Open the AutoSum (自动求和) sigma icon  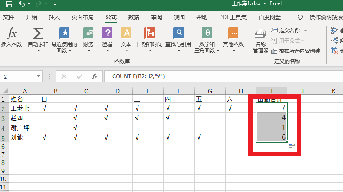click(38, 34)
